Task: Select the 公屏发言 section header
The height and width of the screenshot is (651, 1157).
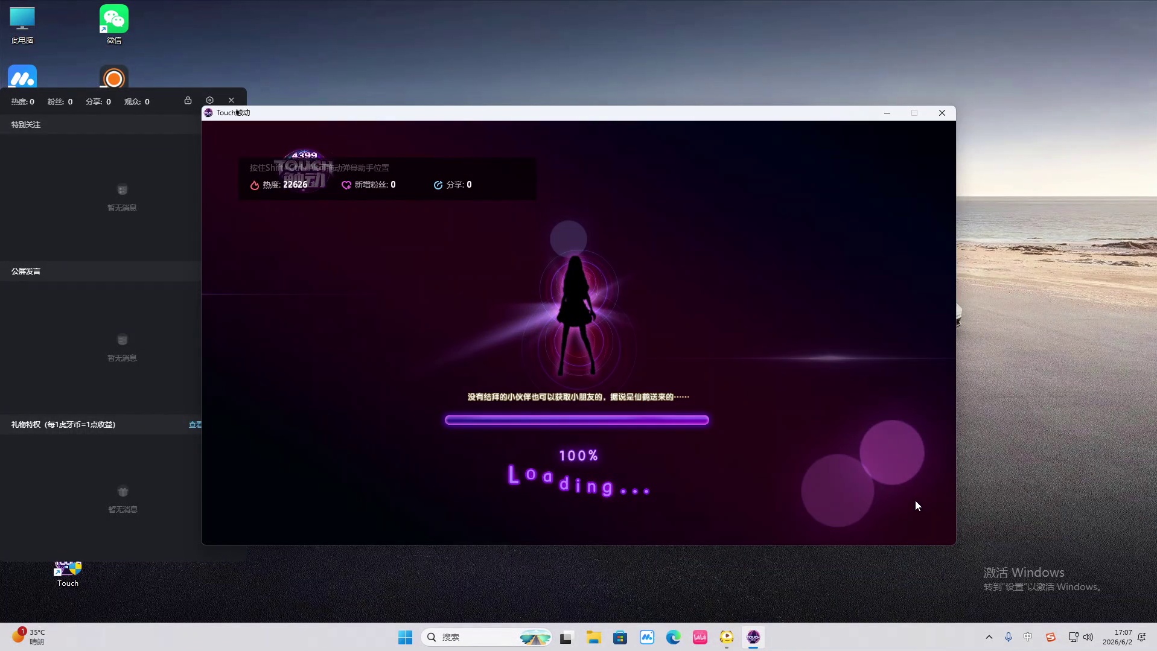Action: pyautogui.click(x=26, y=272)
